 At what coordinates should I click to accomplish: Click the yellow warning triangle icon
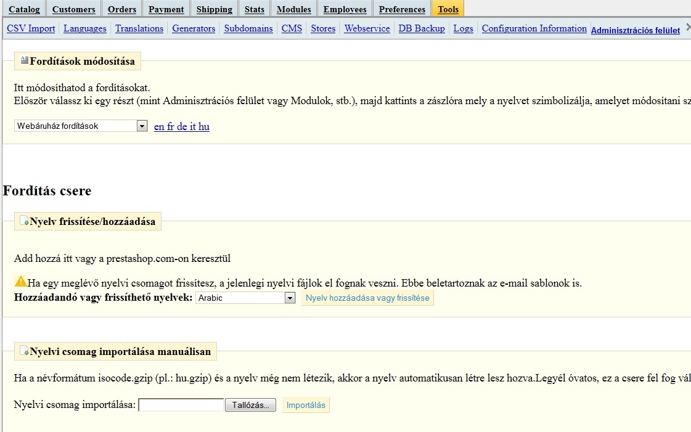tap(20, 282)
